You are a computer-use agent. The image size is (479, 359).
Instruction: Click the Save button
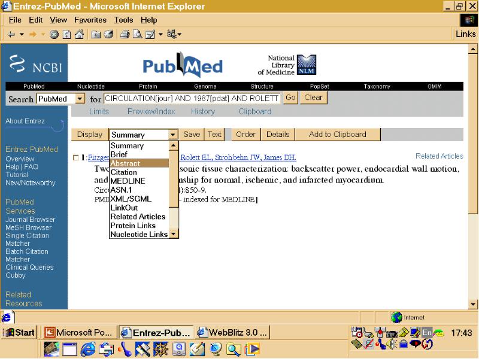192,135
